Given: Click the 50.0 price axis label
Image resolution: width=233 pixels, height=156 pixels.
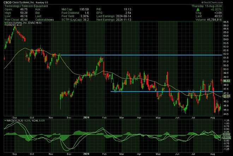Looking at the screenshot, I should pos(226,69).
